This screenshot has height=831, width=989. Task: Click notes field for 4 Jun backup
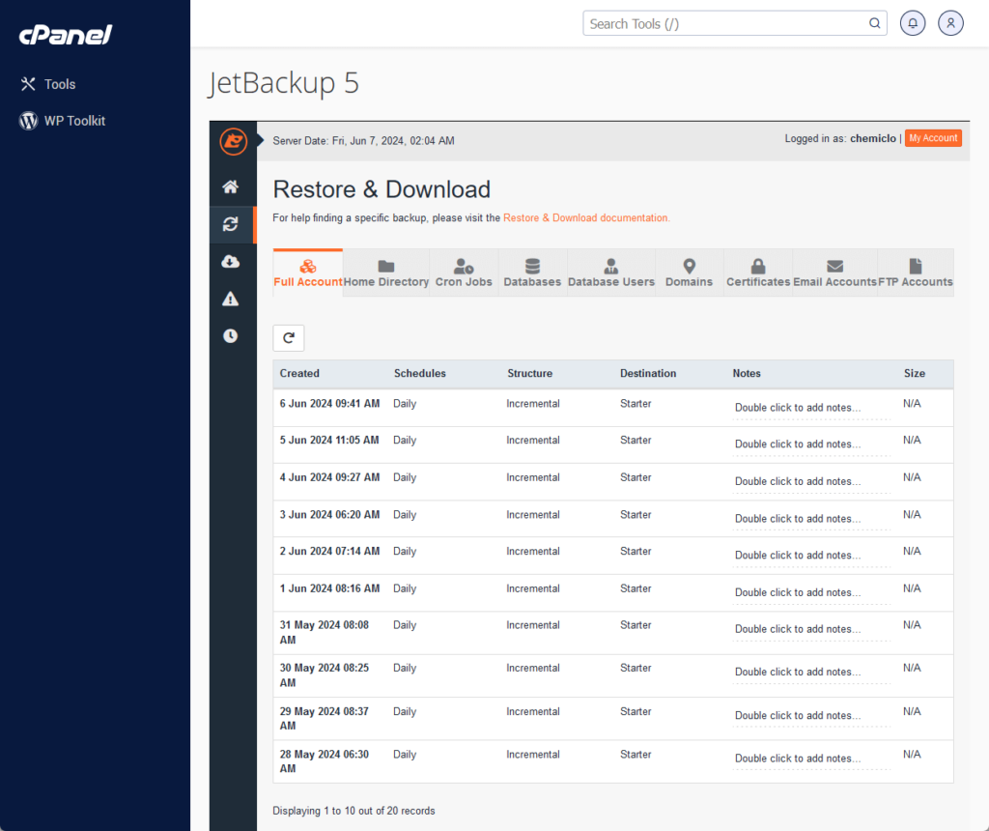tap(811, 481)
